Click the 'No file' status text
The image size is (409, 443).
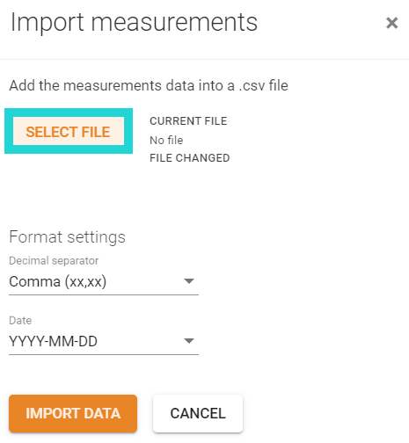166,141
